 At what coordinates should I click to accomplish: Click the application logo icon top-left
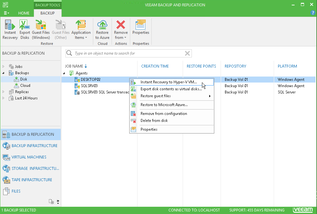coord(5,5)
